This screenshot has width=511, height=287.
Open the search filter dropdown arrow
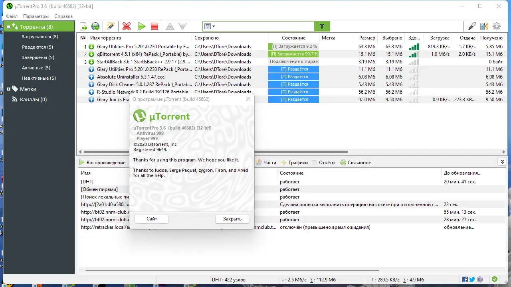coord(214,27)
